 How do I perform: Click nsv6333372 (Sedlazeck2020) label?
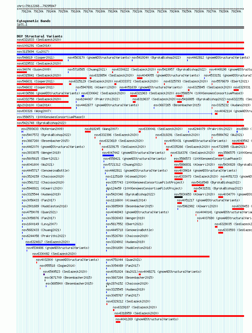pos(136,81)
